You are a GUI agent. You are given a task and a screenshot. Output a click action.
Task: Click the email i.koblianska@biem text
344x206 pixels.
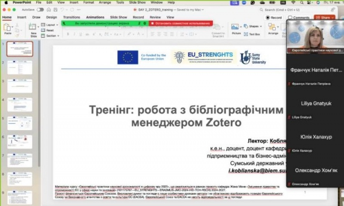tap(257, 171)
